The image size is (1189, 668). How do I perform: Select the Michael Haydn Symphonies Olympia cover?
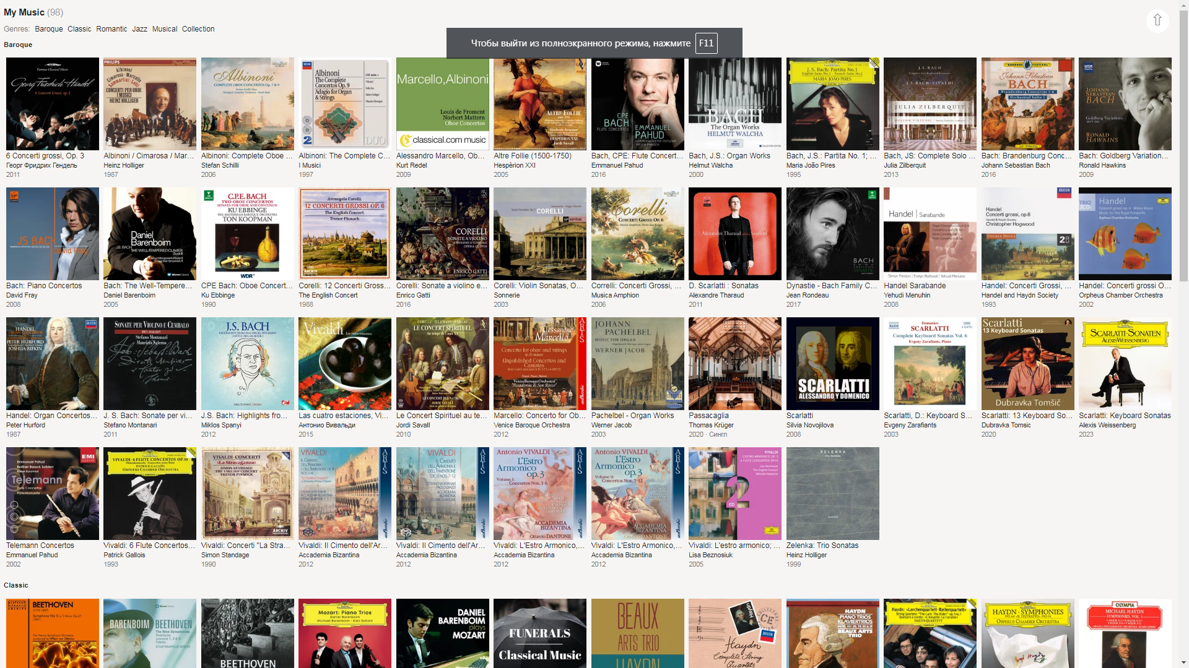point(1125,633)
